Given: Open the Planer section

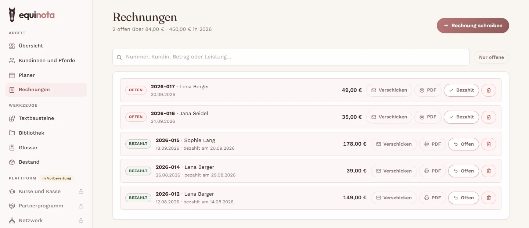Looking at the screenshot, I should [x=46, y=75].
